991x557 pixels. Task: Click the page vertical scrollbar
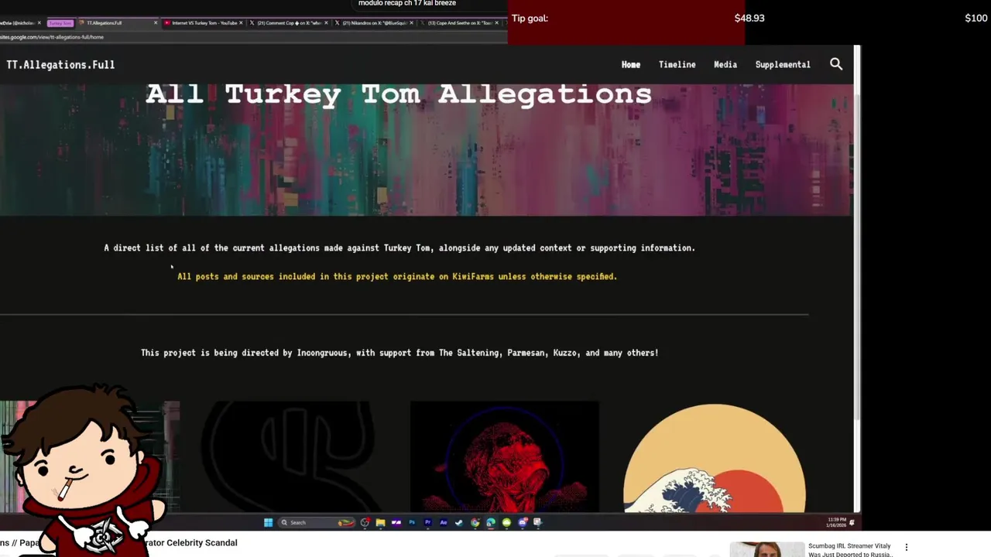click(857, 255)
